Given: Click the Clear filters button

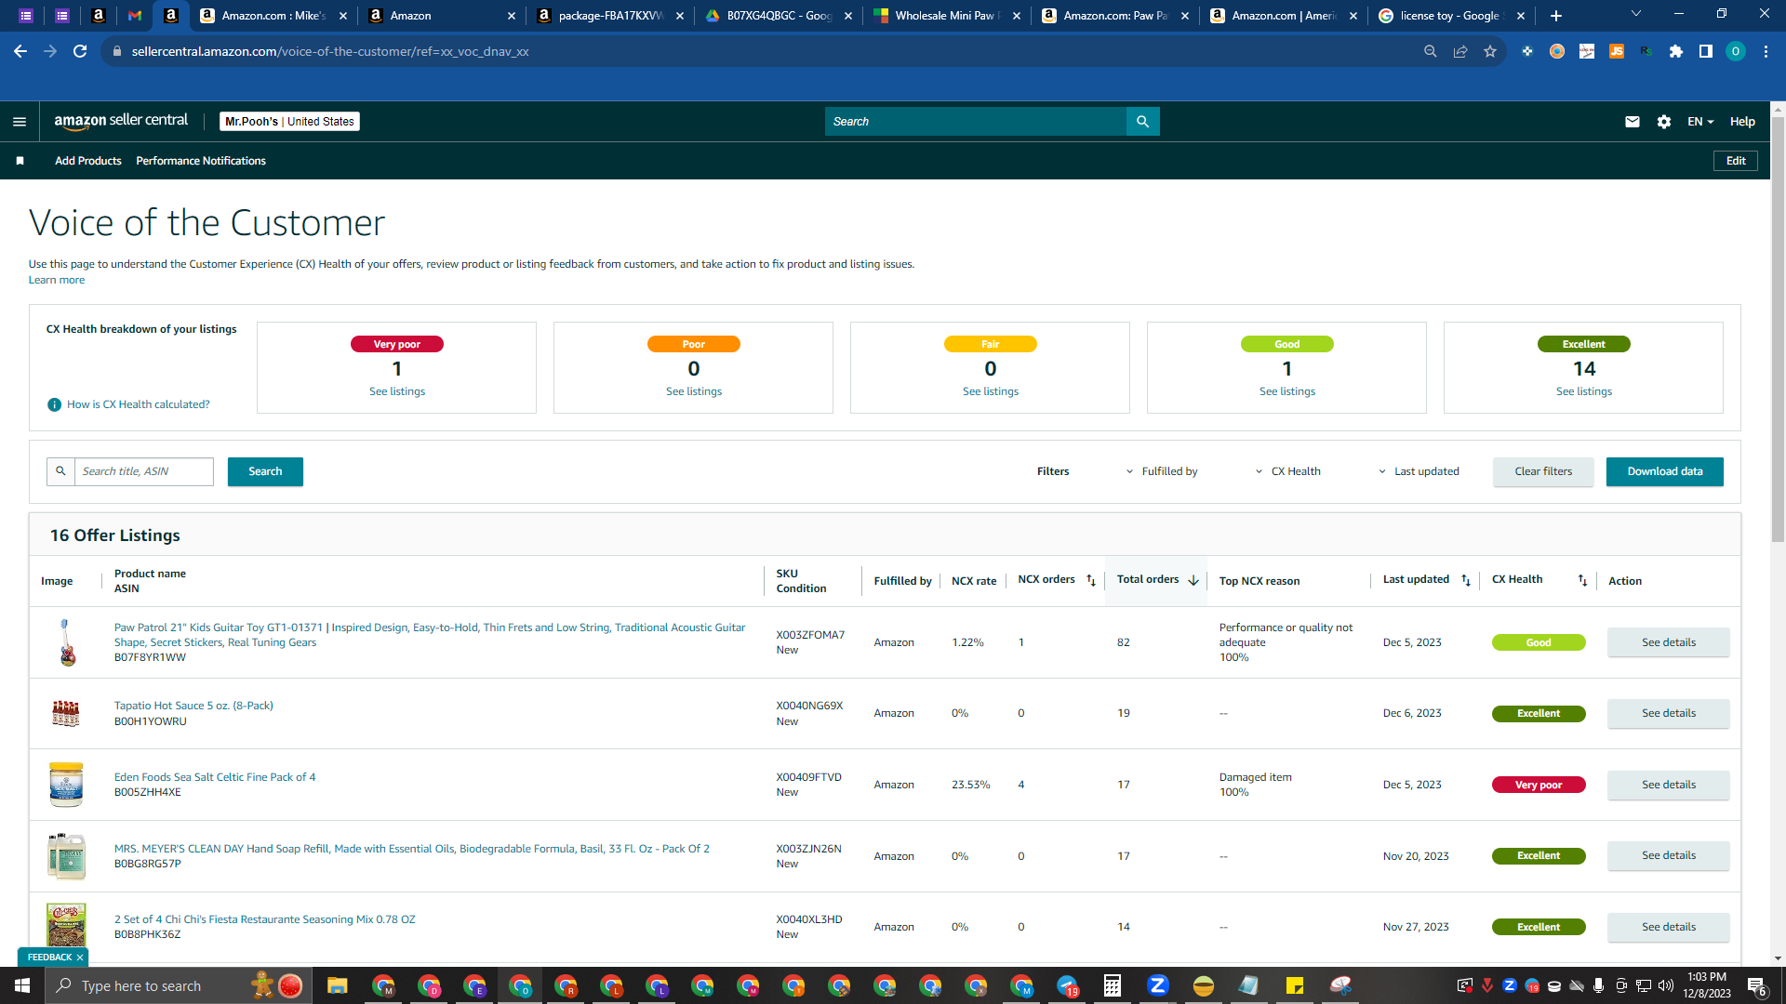Looking at the screenshot, I should (x=1543, y=471).
